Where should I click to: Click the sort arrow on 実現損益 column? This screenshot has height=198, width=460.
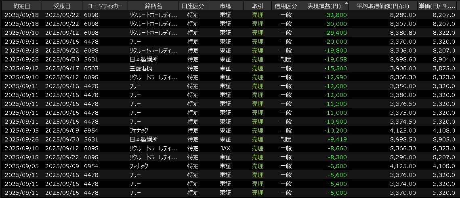346,3
